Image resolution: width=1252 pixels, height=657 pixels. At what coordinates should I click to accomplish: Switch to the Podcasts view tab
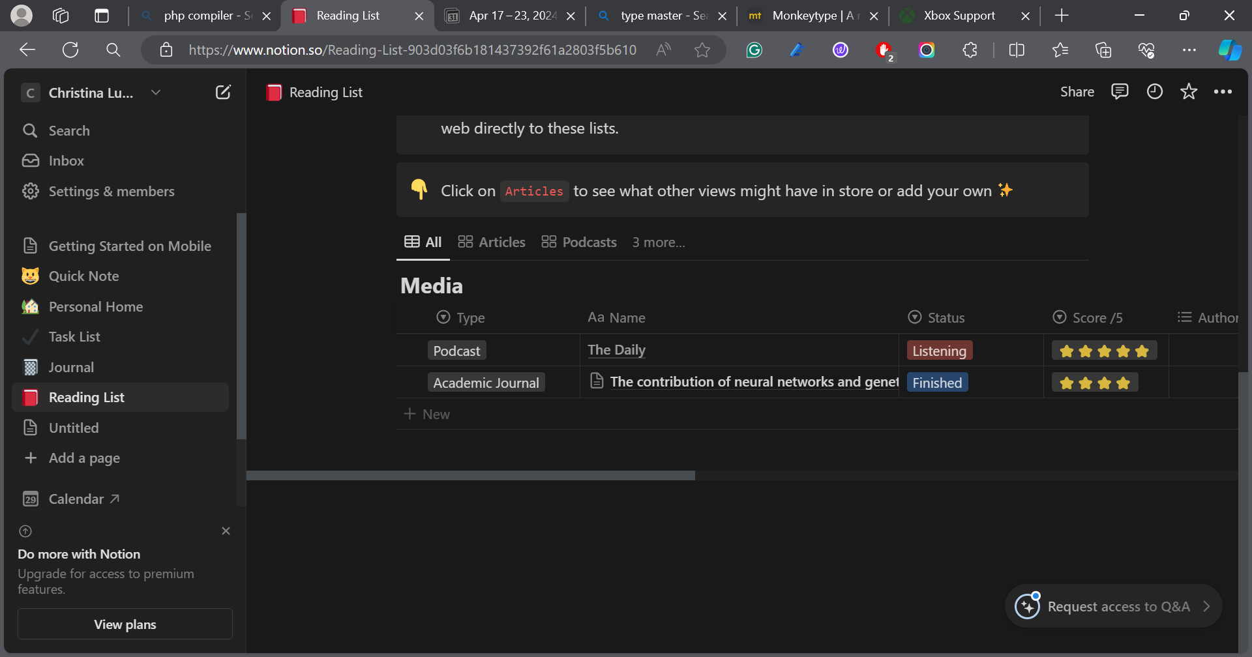tap(579, 242)
